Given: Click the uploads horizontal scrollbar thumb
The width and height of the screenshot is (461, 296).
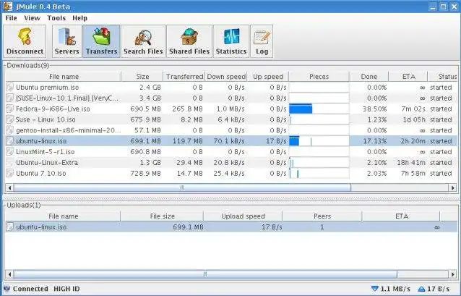Looking at the screenshot, I should point(205,274).
